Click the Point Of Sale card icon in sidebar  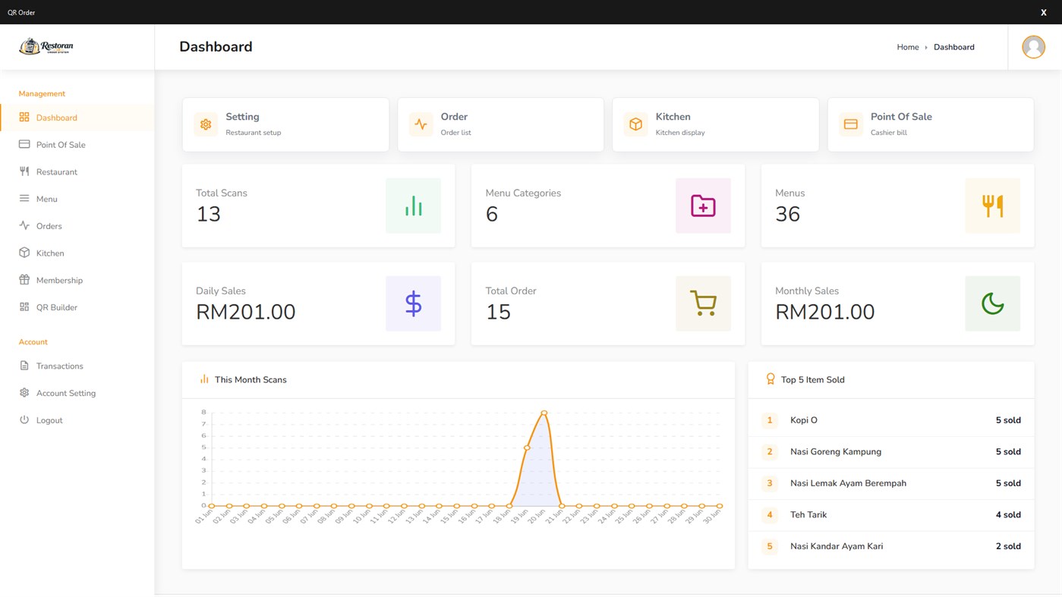pos(24,144)
